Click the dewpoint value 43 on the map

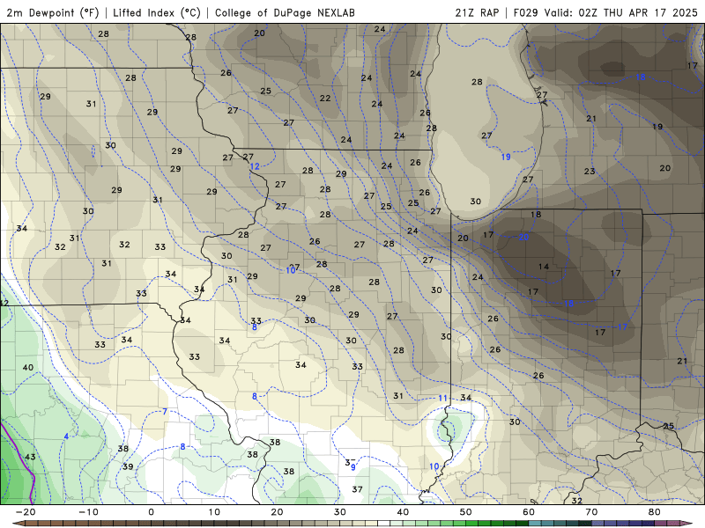[x=30, y=457]
